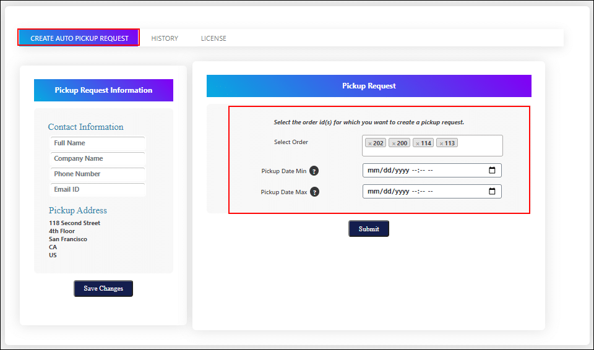Click the Email ID text box

coord(98,190)
